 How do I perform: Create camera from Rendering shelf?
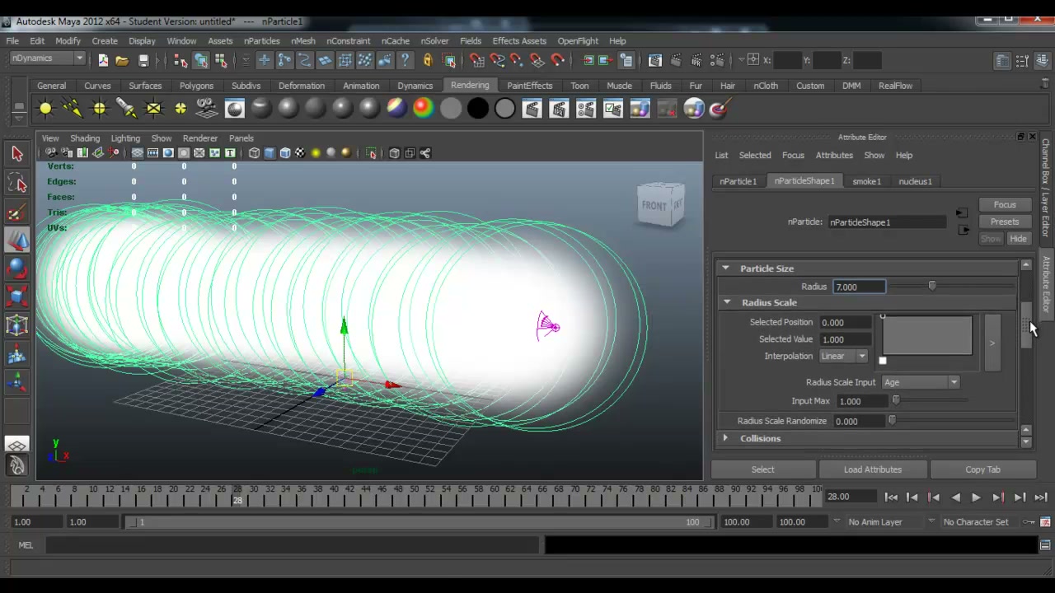click(207, 108)
